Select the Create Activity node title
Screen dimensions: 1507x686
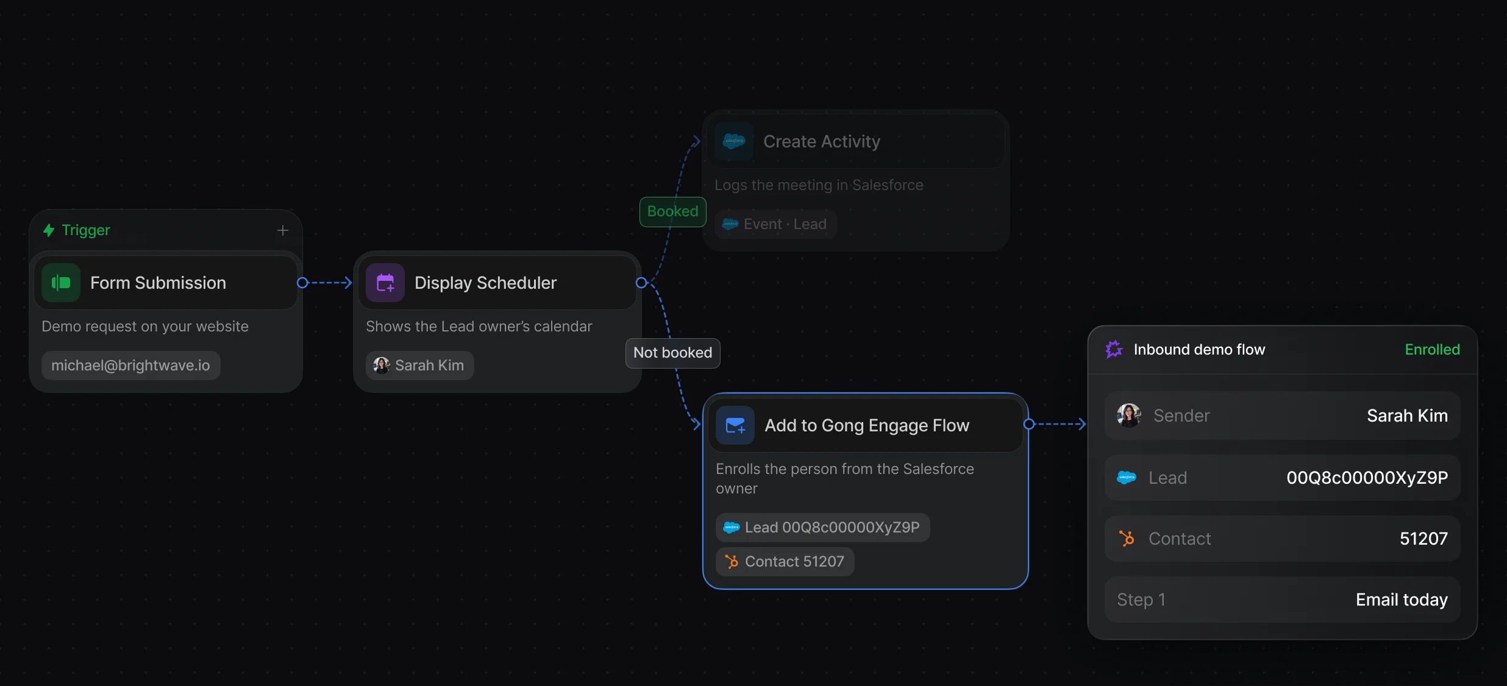coord(822,141)
